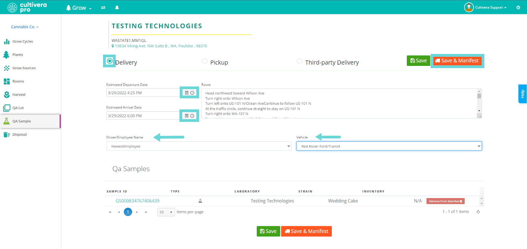The height and width of the screenshot is (249, 527).
Task: Go to previous page of samples
Action: (119, 212)
